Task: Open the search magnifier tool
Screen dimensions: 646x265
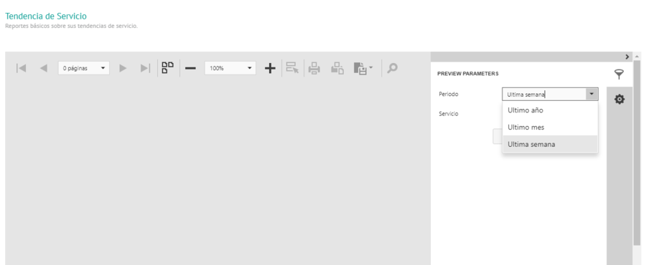Action: click(x=392, y=68)
